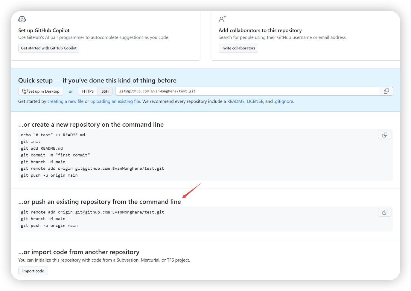Image resolution: width=411 pixels, height=291 pixels.
Task: Click the Quick setup heading
Action: (x=97, y=80)
